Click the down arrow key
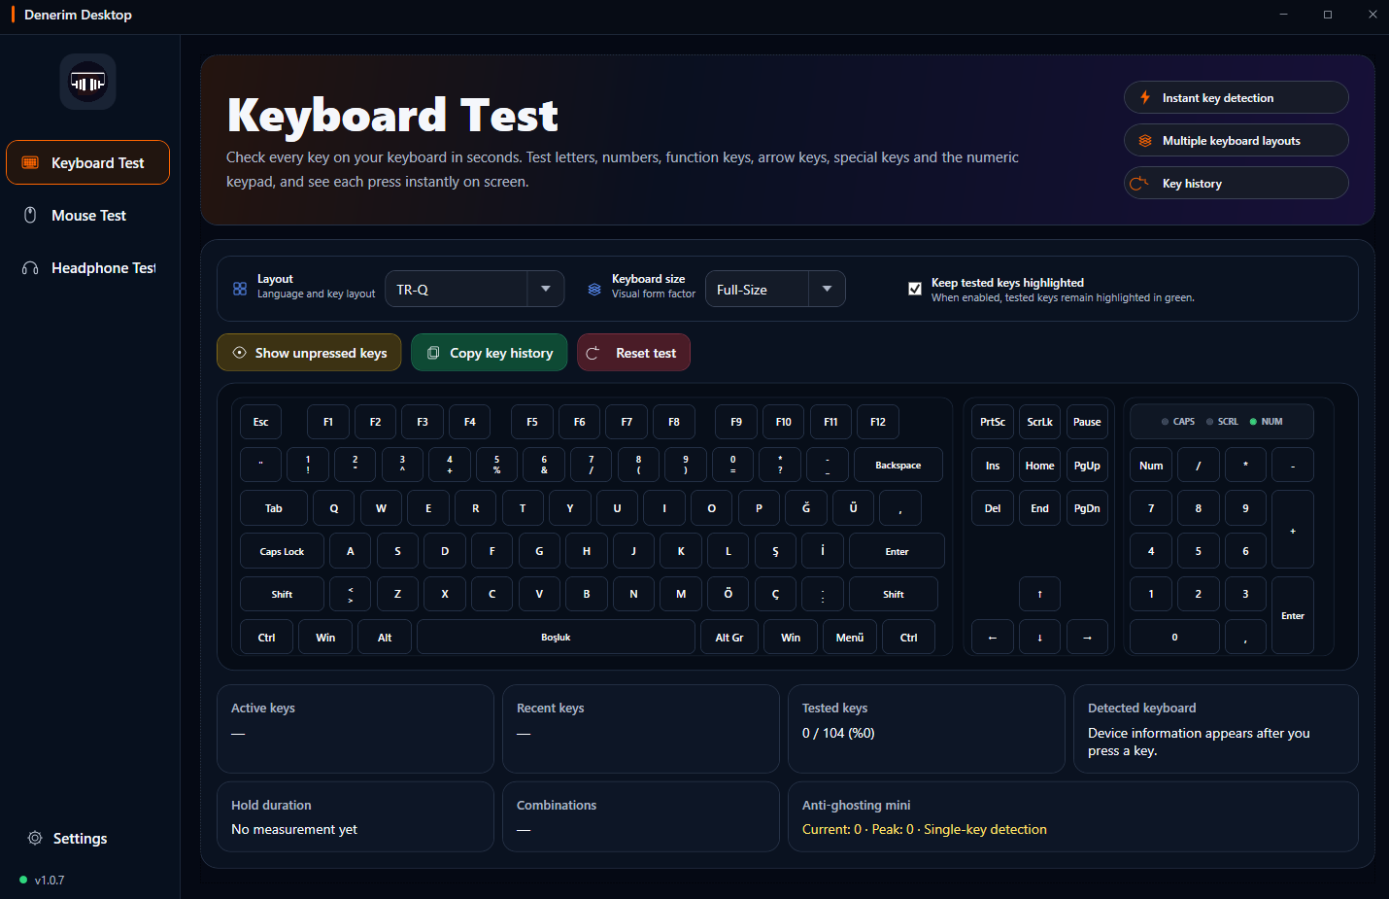The width and height of the screenshot is (1389, 899). pos(1039,637)
